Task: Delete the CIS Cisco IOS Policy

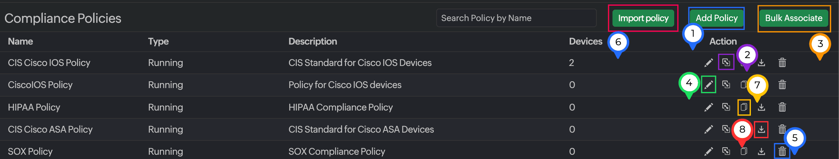Action: coord(782,63)
